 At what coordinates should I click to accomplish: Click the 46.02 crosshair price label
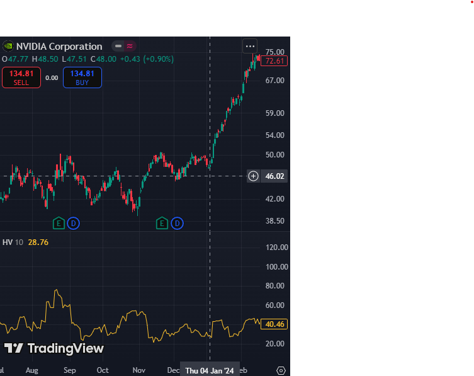(274, 176)
